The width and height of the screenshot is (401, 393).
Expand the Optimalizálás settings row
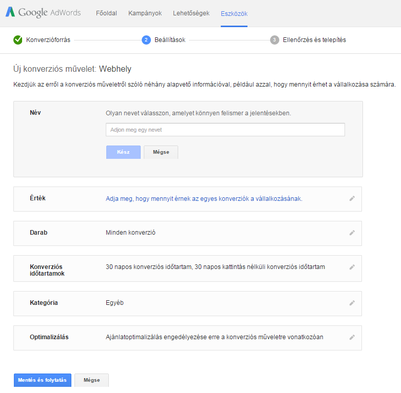click(187, 338)
